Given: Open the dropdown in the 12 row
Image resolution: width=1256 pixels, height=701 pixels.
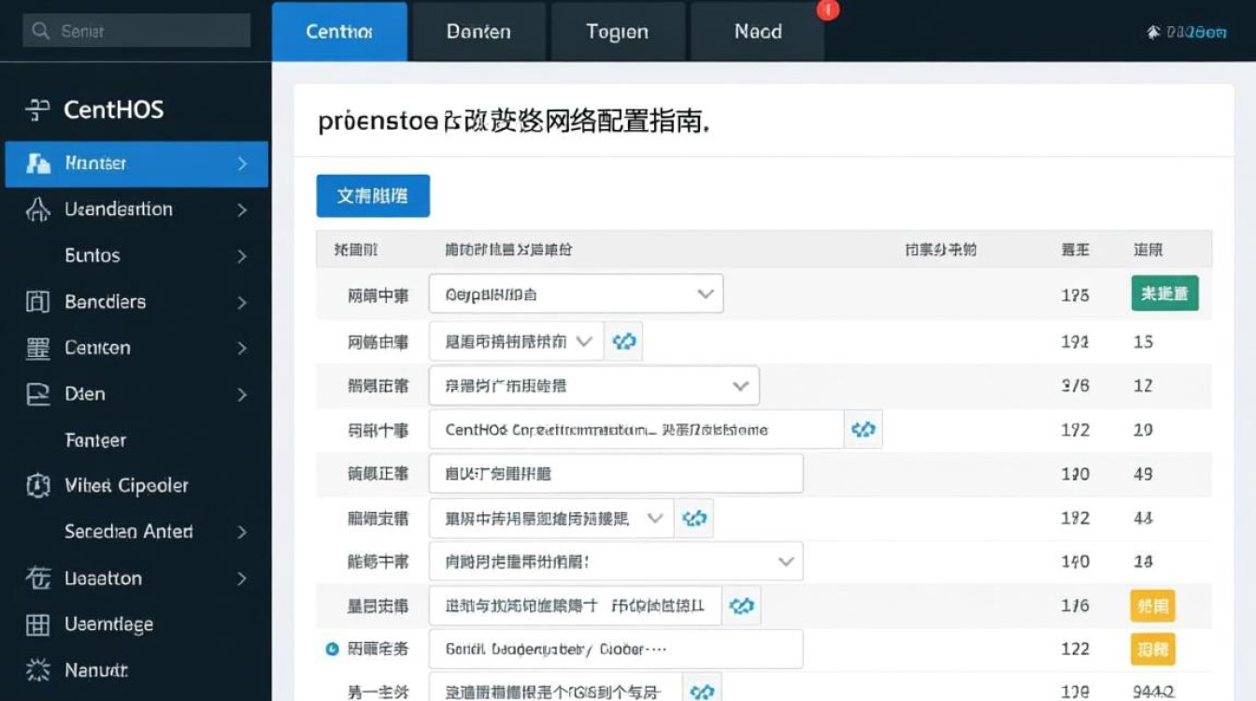Looking at the screenshot, I should point(594,385).
